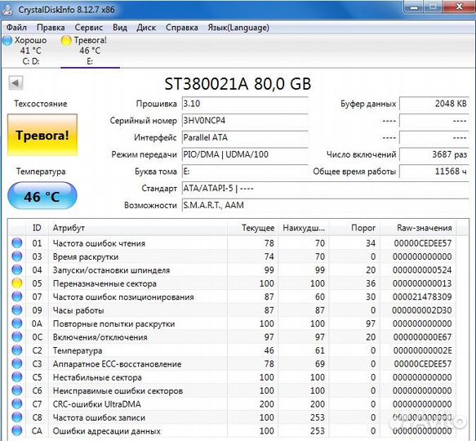Image resolution: width=476 pixels, height=441 pixels.
Task: Click the Буква тома field E:
Action: point(245,171)
